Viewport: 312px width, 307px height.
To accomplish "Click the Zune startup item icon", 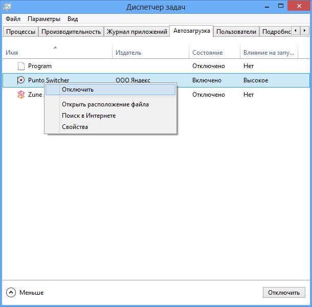I will 21,95.
